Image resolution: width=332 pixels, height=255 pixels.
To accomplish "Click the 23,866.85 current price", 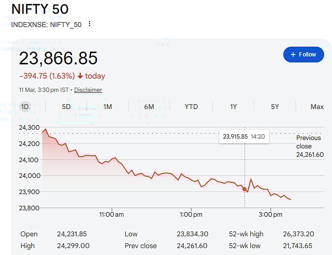I will (x=58, y=58).
